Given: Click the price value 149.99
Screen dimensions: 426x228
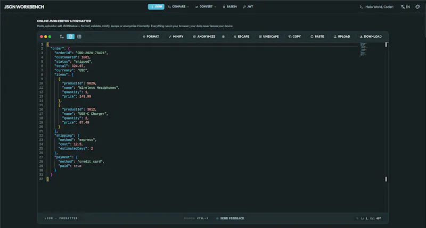Looking at the screenshot, I should click(x=85, y=96).
